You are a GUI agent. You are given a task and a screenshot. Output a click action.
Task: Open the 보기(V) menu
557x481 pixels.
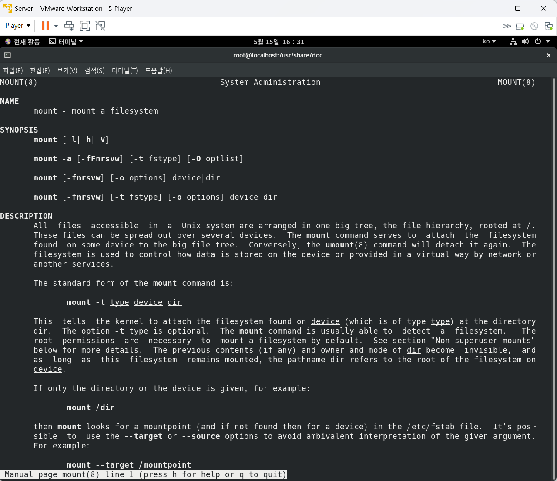(x=67, y=70)
